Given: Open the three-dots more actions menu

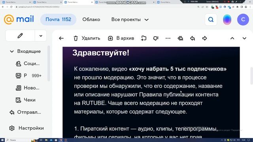Looking at the screenshot, I should 168,38.
